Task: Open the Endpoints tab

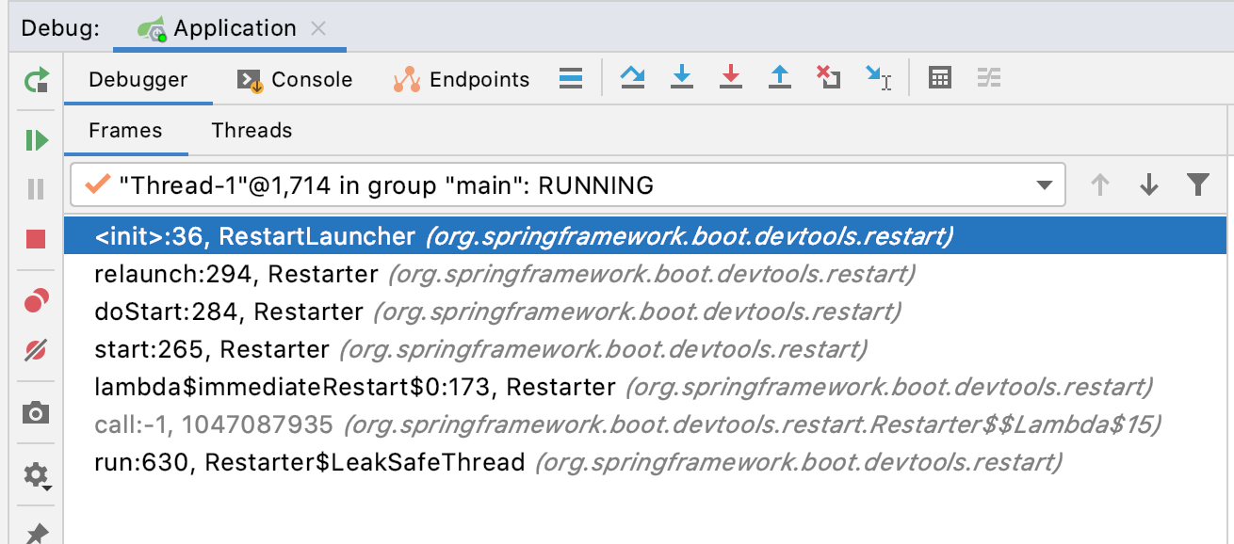Action: tap(462, 80)
